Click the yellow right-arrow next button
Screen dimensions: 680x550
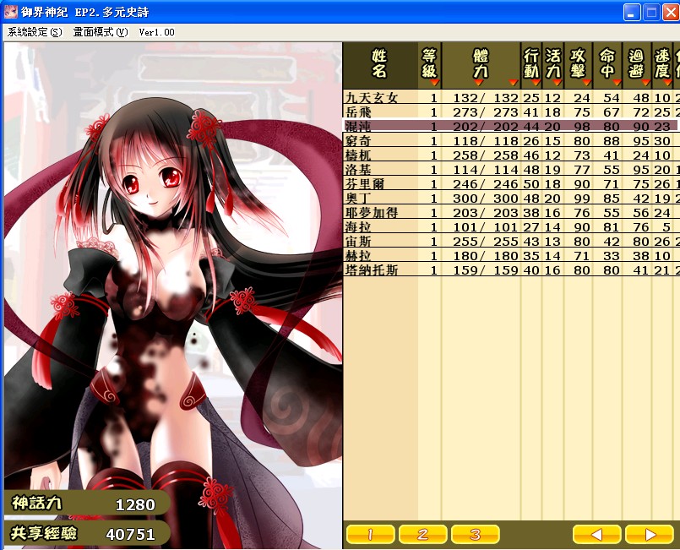coord(650,534)
